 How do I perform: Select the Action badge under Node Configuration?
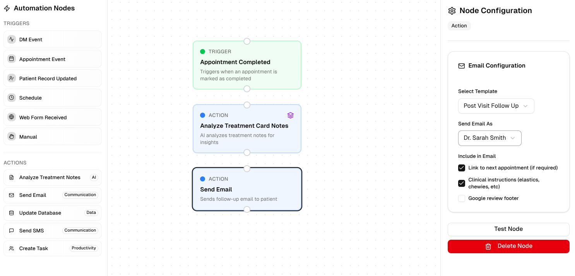(x=459, y=25)
